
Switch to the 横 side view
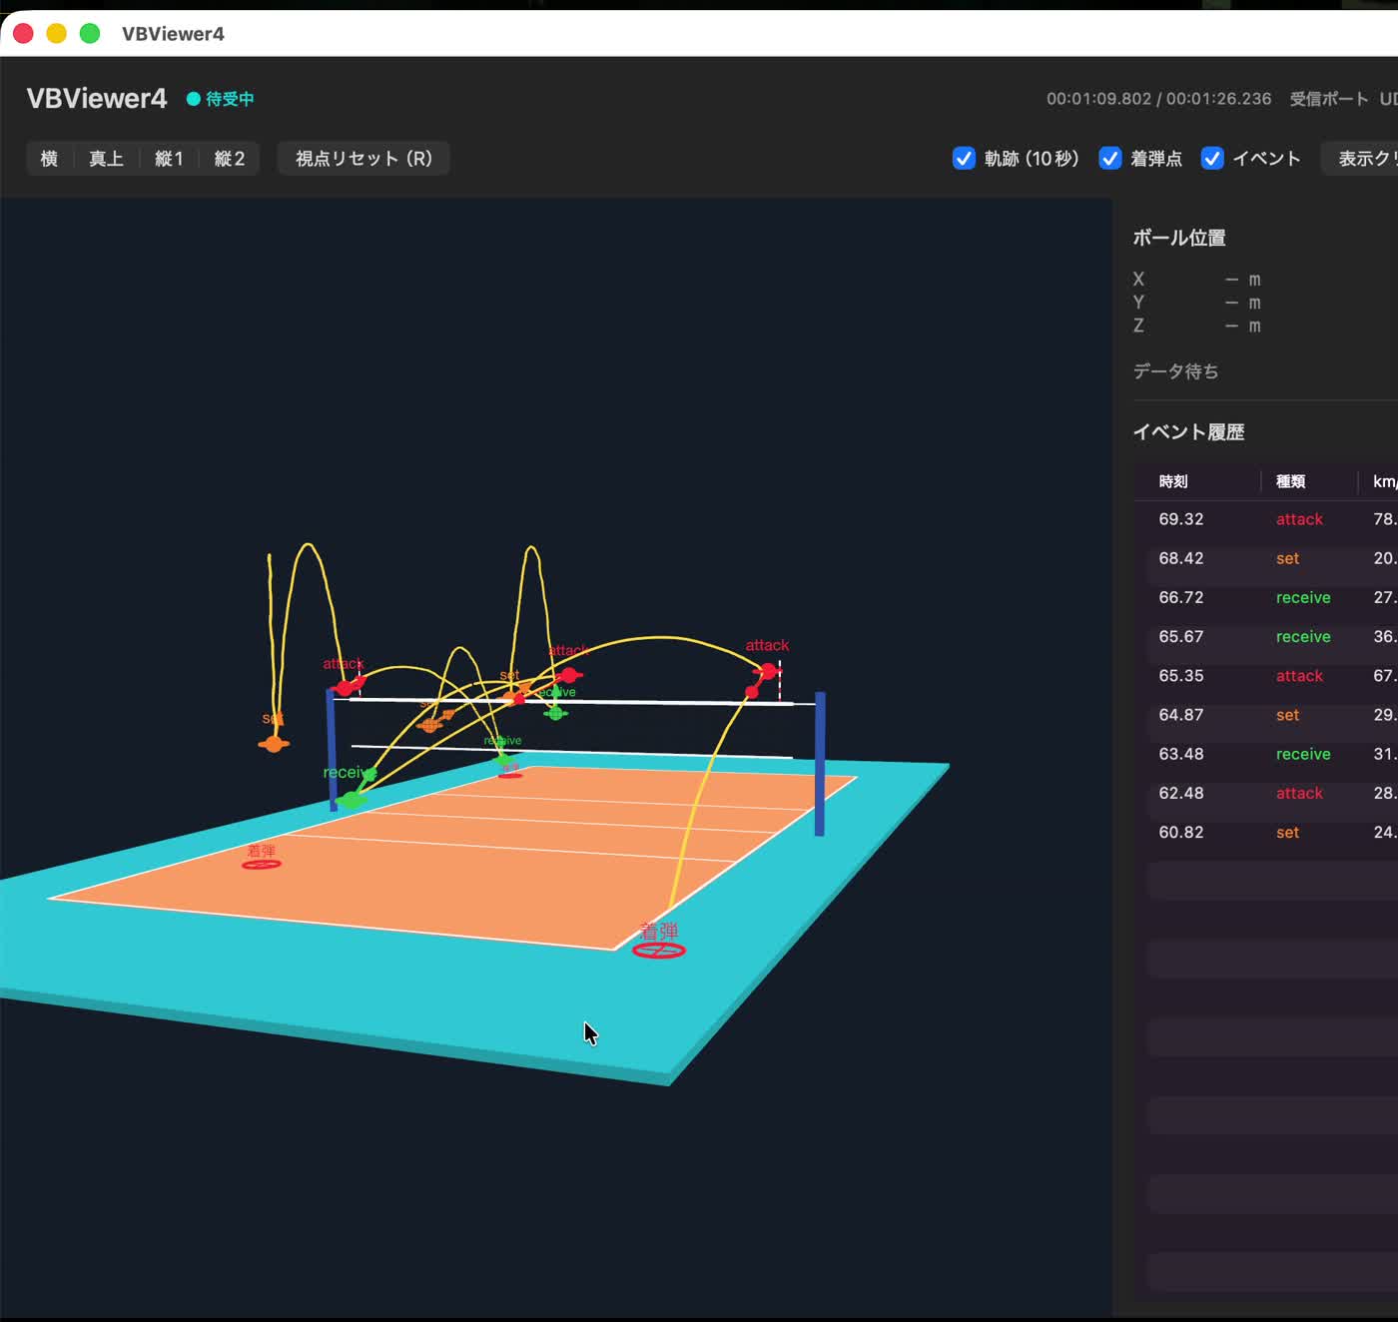click(x=49, y=159)
